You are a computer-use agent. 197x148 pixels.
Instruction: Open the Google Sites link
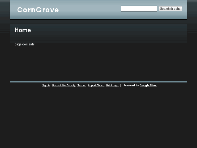(x=148, y=85)
